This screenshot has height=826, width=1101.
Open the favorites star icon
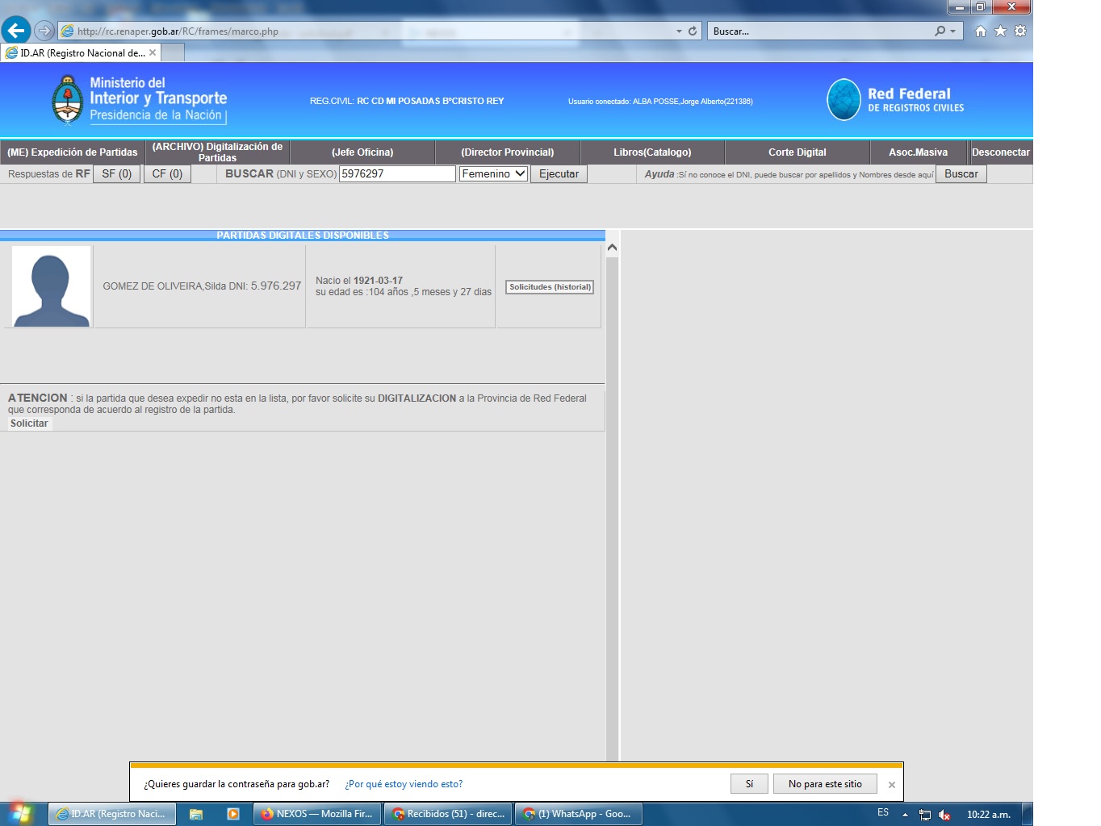1000,31
